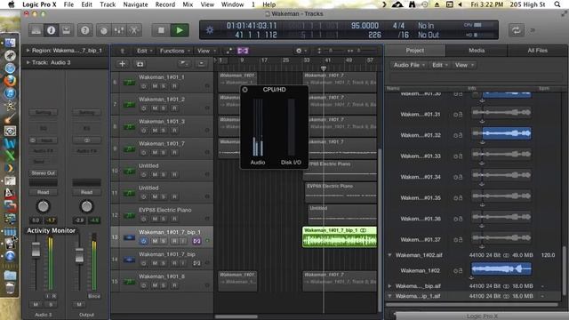Click the MIDI track icon of track 12
The image size is (569, 320).
[129, 215]
